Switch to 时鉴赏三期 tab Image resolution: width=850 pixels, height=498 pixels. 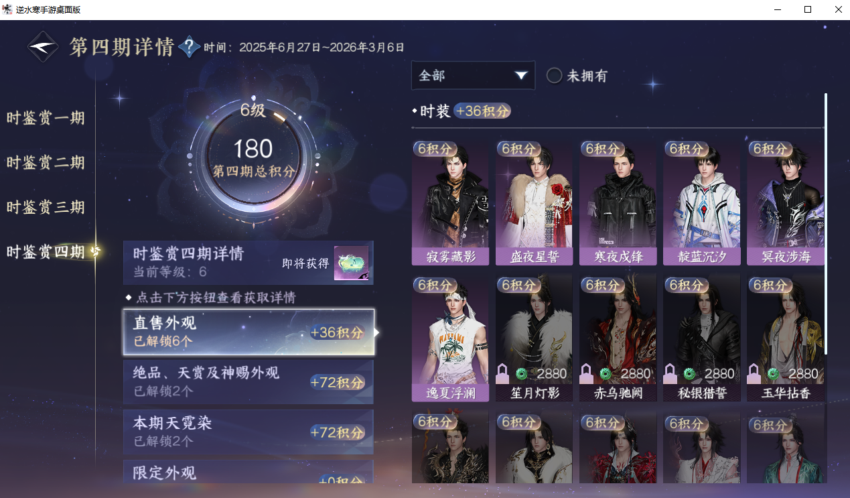46,207
